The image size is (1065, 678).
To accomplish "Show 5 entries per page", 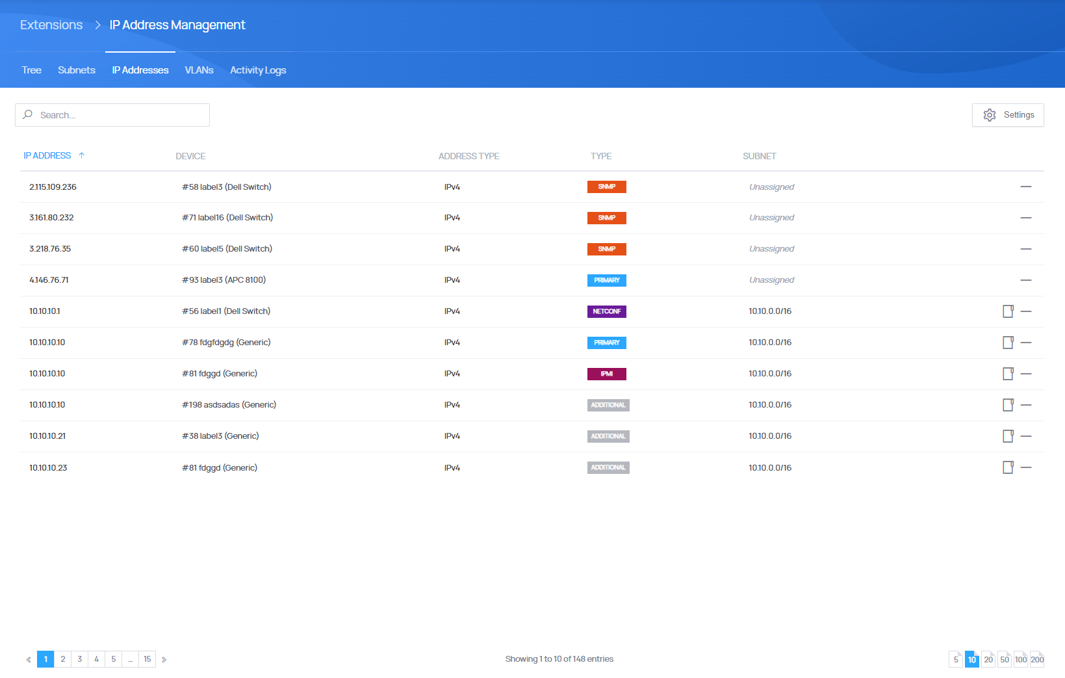I will coord(956,659).
